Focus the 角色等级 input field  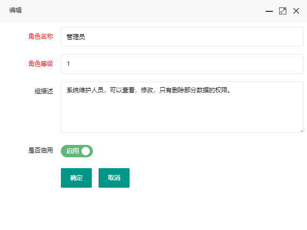pos(182,64)
